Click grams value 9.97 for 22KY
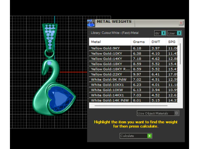The image size is (199, 149). pyautogui.click(x=137, y=74)
